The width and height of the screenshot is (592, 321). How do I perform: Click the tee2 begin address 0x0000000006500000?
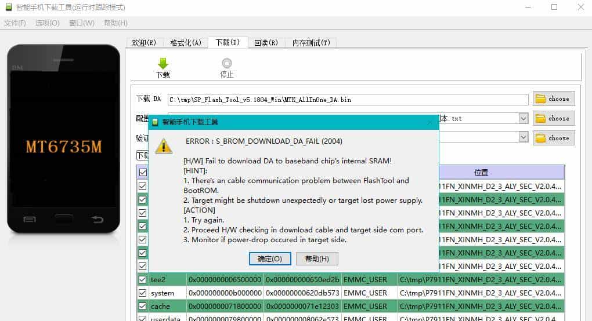coord(225,279)
